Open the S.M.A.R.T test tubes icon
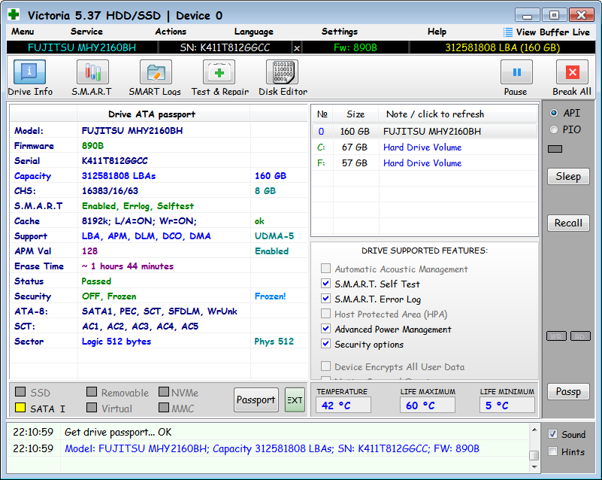The height and width of the screenshot is (480, 602). (x=92, y=72)
